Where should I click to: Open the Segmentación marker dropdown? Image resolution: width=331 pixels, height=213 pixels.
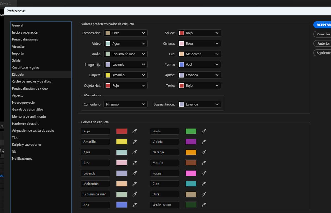(x=199, y=104)
